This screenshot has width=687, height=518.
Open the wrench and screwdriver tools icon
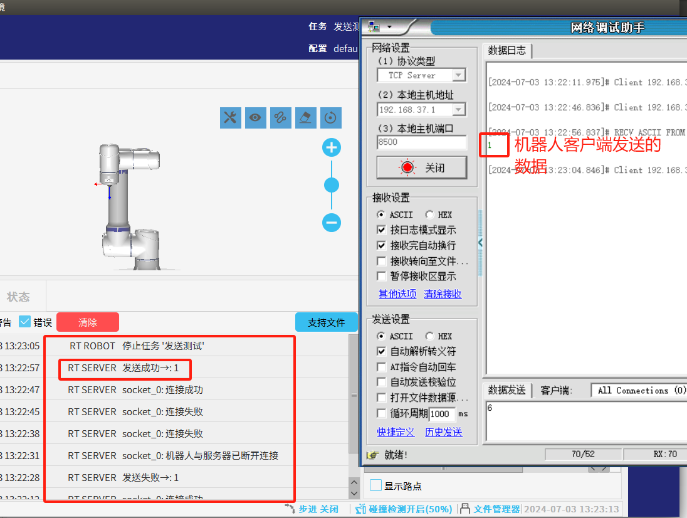coord(230,117)
